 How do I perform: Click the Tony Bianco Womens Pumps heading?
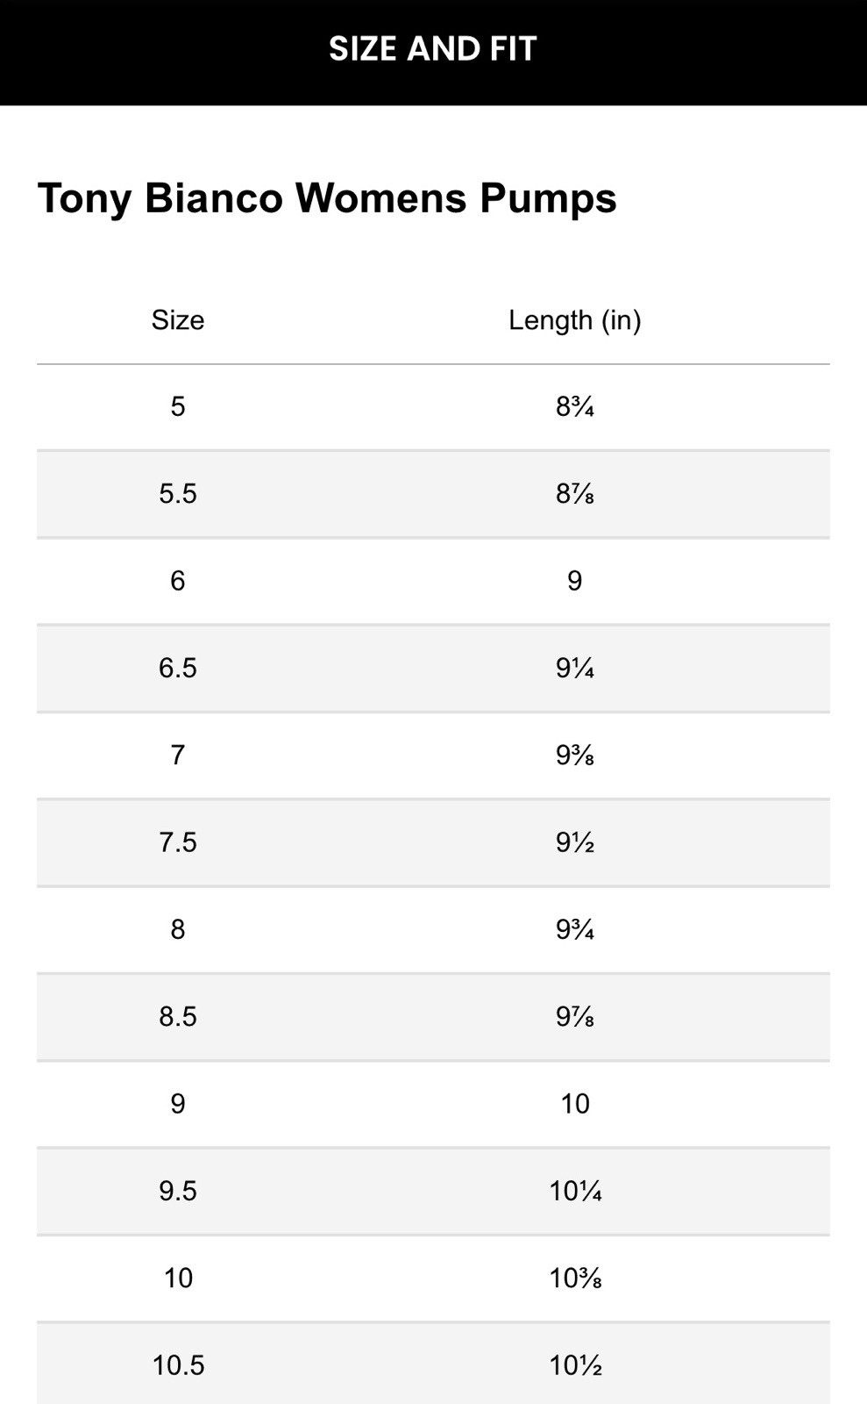point(327,197)
